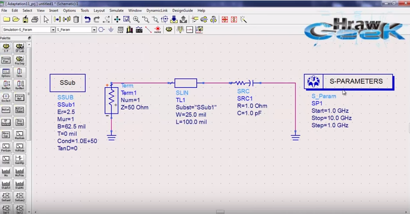Insert a port with the hexagon port icon
The image size is (410, 214).
(x=102, y=30)
